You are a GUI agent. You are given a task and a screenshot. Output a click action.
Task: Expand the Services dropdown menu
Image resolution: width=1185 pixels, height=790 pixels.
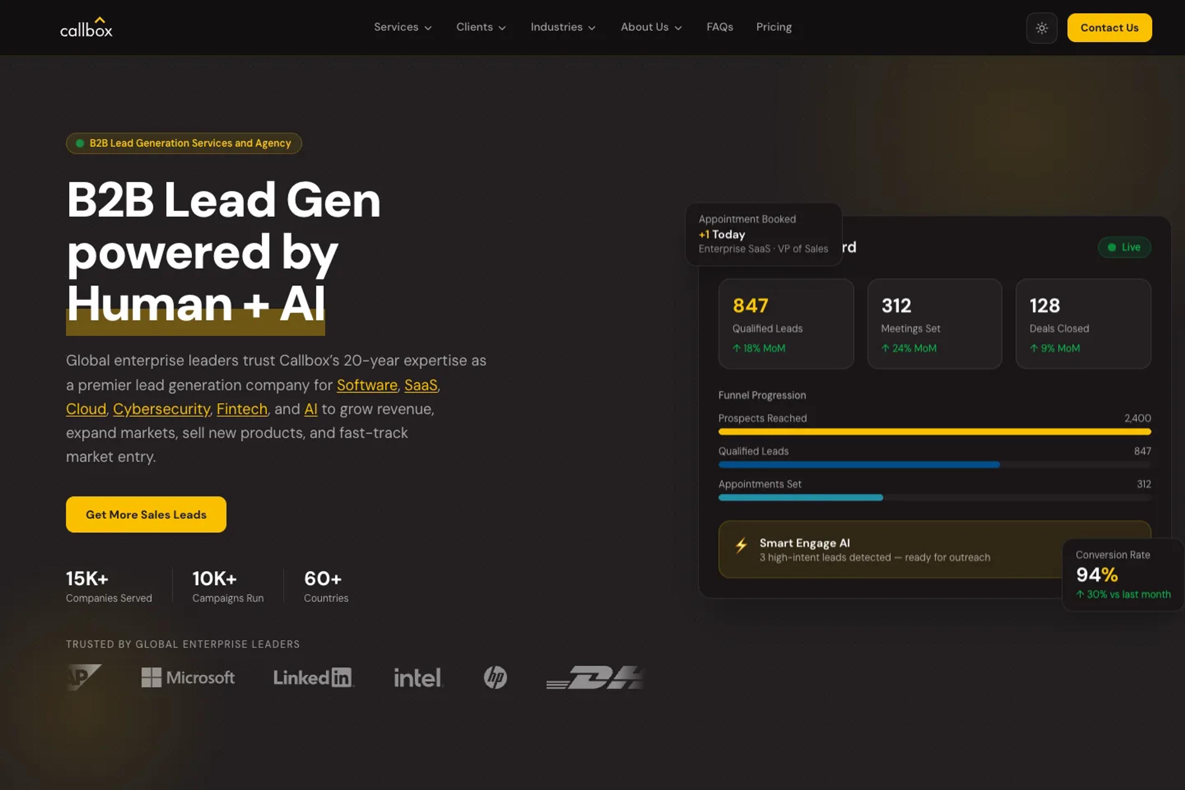point(402,27)
